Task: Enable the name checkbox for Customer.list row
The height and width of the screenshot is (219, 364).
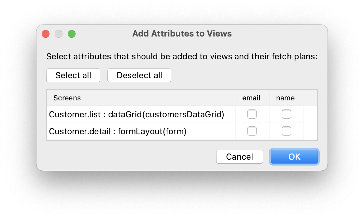Action: (286, 114)
